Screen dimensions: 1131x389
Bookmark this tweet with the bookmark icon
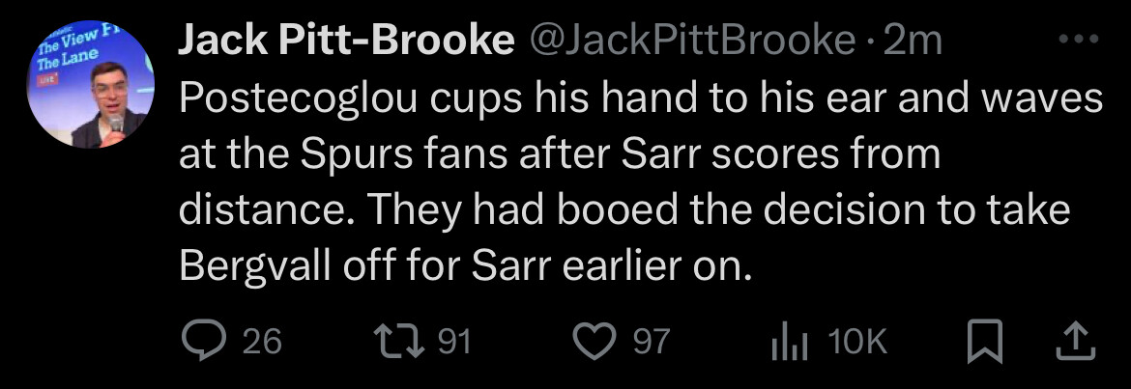[x=985, y=341]
